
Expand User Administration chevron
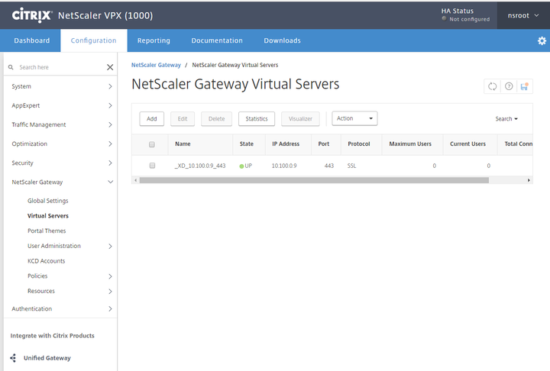coord(110,246)
